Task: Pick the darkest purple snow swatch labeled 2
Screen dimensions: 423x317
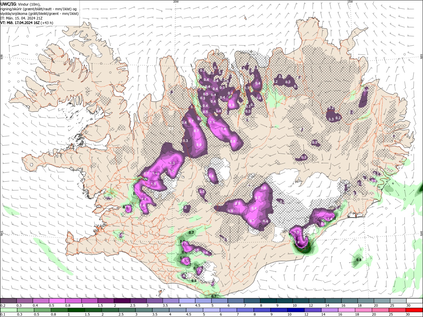Action: pyautogui.click(x=122, y=301)
